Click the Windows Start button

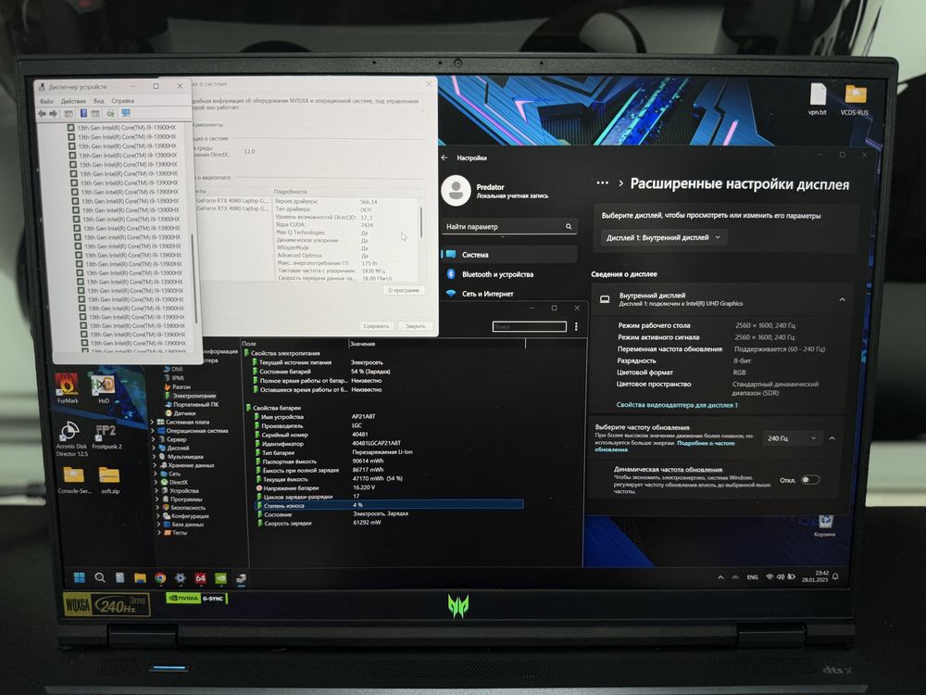[x=79, y=577]
